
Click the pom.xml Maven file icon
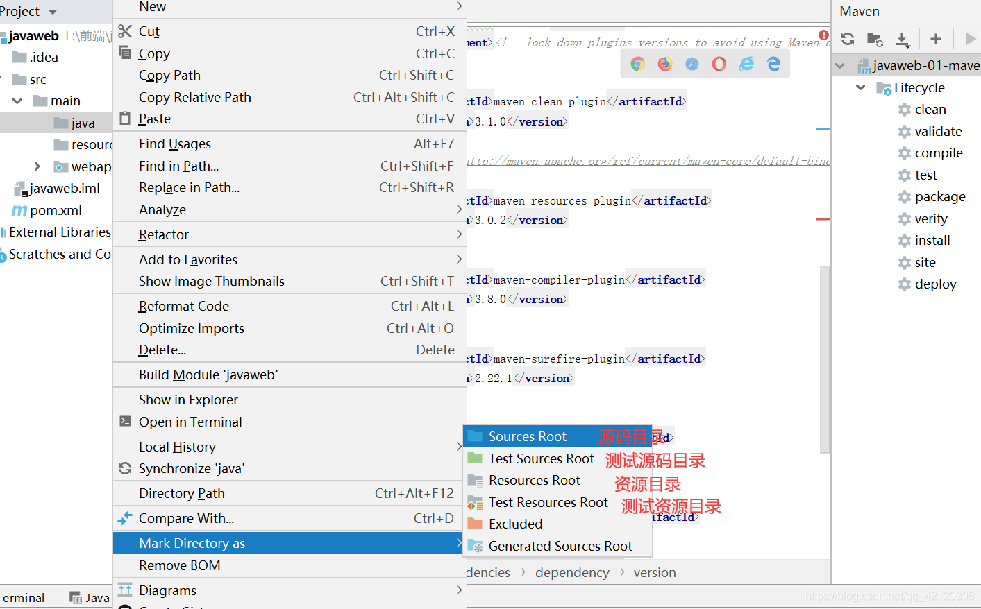19,210
